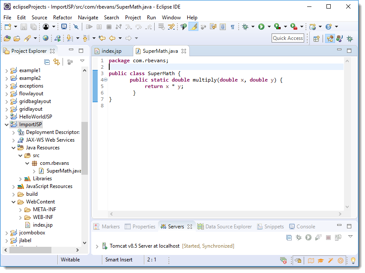
Task: Switch to the Snippets tab
Action: (270, 227)
